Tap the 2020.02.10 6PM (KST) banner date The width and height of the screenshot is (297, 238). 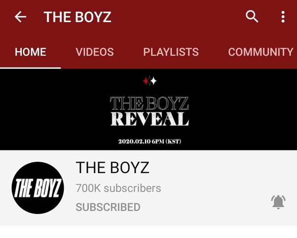pyautogui.click(x=149, y=141)
